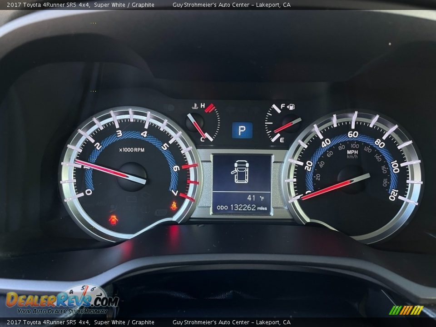The height and width of the screenshot is (327, 436).
Task: Click the small 180 km/h mark
Action: pos(385,183)
